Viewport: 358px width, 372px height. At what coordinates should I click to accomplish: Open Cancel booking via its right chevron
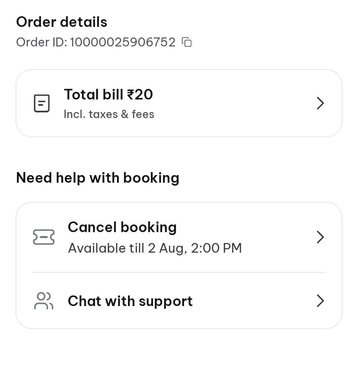(320, 237)
